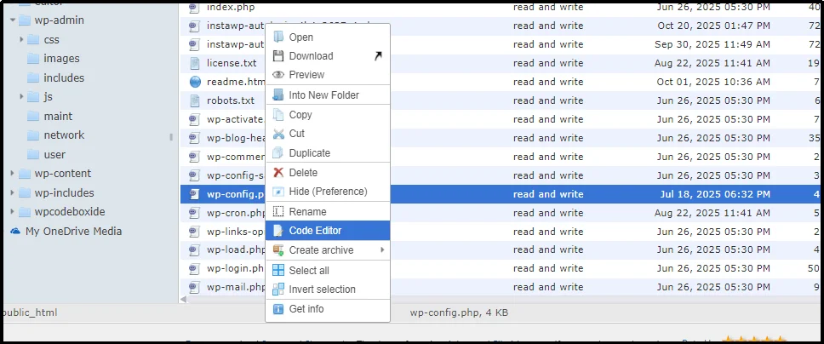Click the Duplicate icon in menu

pyautogui.click(x=278, y=153)
